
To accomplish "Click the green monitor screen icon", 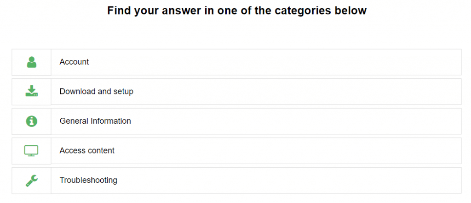I will (x=31, y=151).
